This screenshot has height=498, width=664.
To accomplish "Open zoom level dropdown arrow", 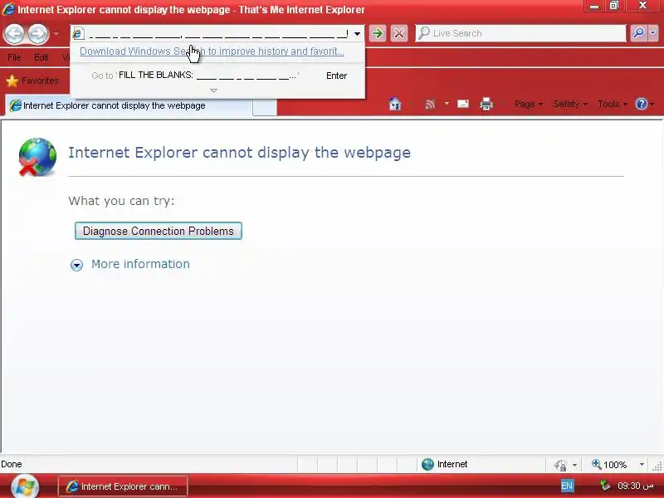I will [642, 465].
